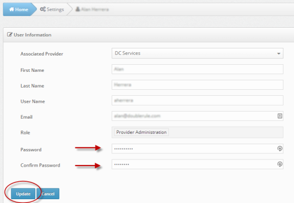Click the dropdown arrow beside DC Services

tap(279, 54)
